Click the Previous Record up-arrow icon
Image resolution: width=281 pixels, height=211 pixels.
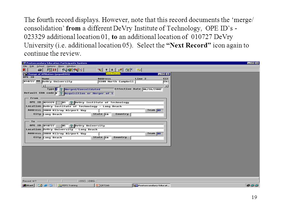107,70
